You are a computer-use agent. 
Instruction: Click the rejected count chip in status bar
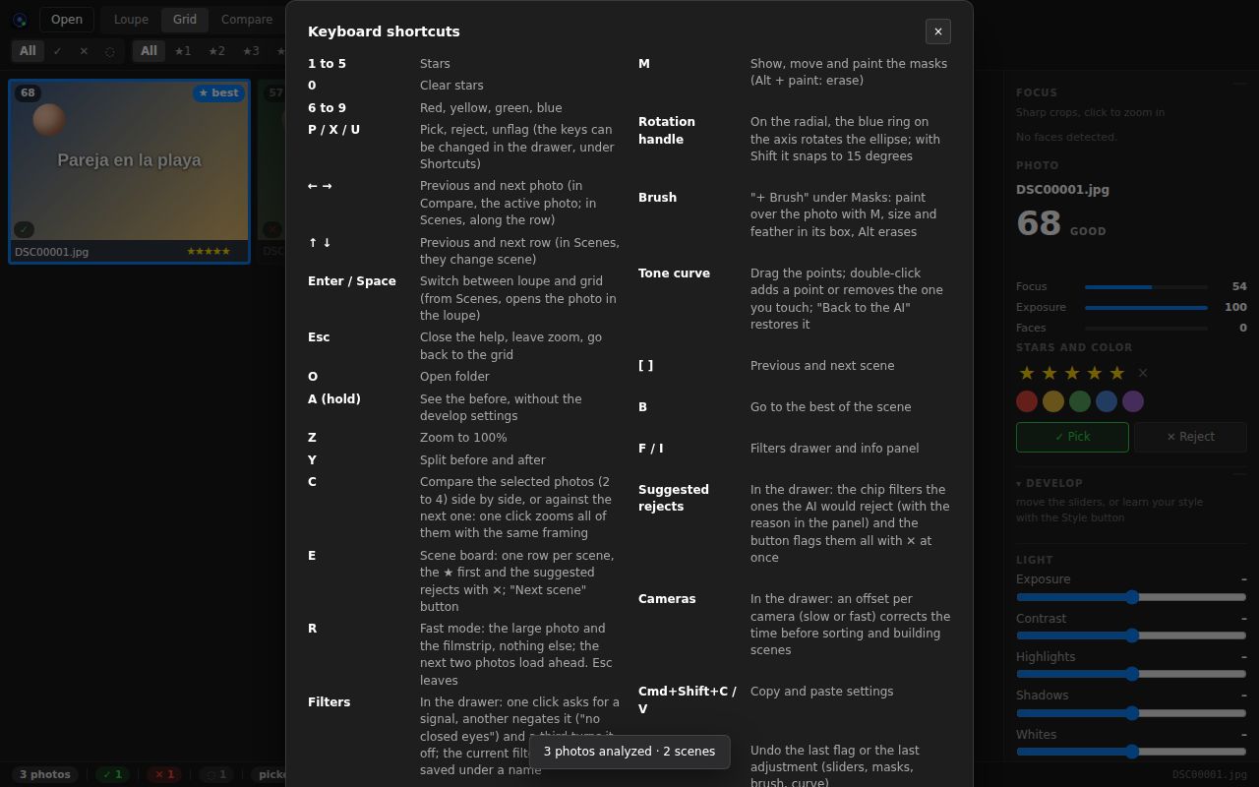coord(164,774)
